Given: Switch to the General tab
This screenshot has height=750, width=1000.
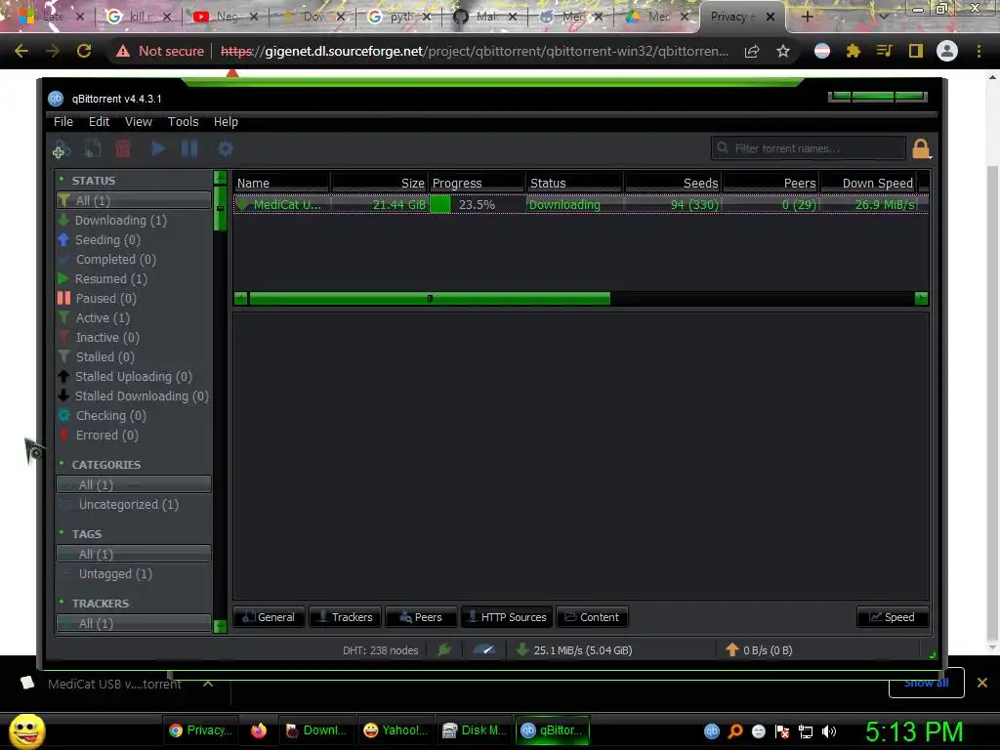Looking at the screenshot, I should pos(270,617).
